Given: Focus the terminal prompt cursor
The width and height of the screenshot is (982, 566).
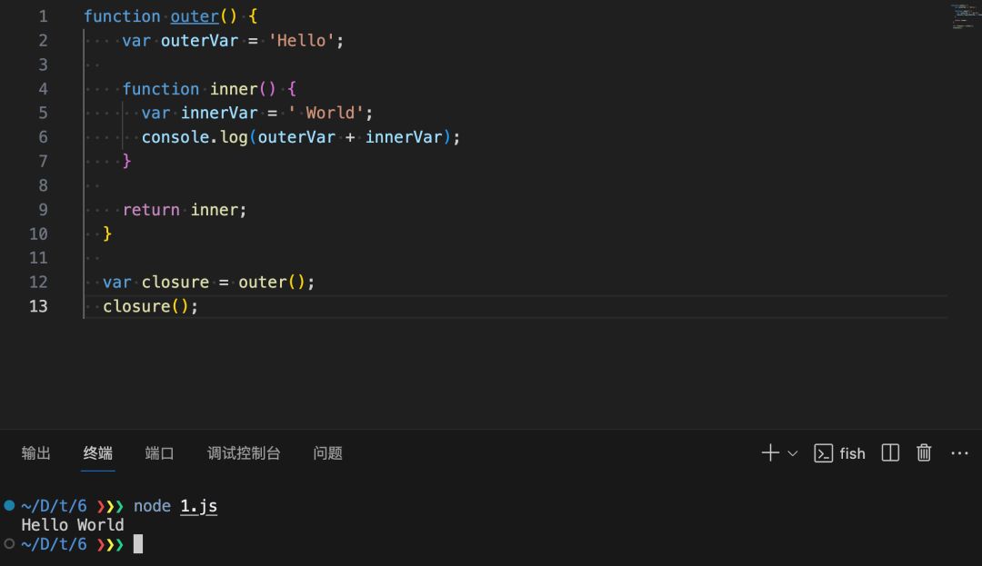Looking at the screenshot, I should click(138, 544).
